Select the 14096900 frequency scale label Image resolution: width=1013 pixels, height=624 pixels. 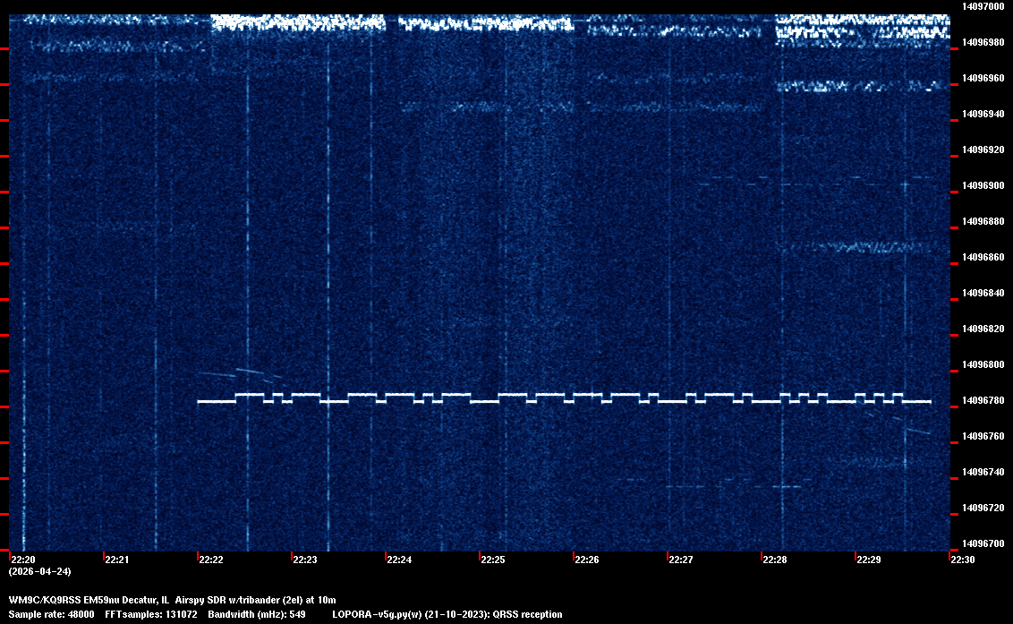(x=983, y=185)
